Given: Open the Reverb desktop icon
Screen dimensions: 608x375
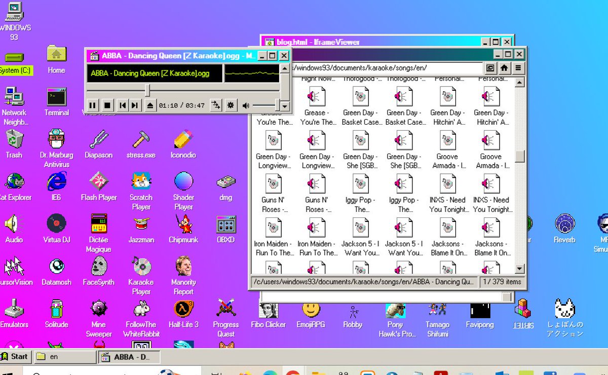Looking at the screenshot, I should pos(564,229).
